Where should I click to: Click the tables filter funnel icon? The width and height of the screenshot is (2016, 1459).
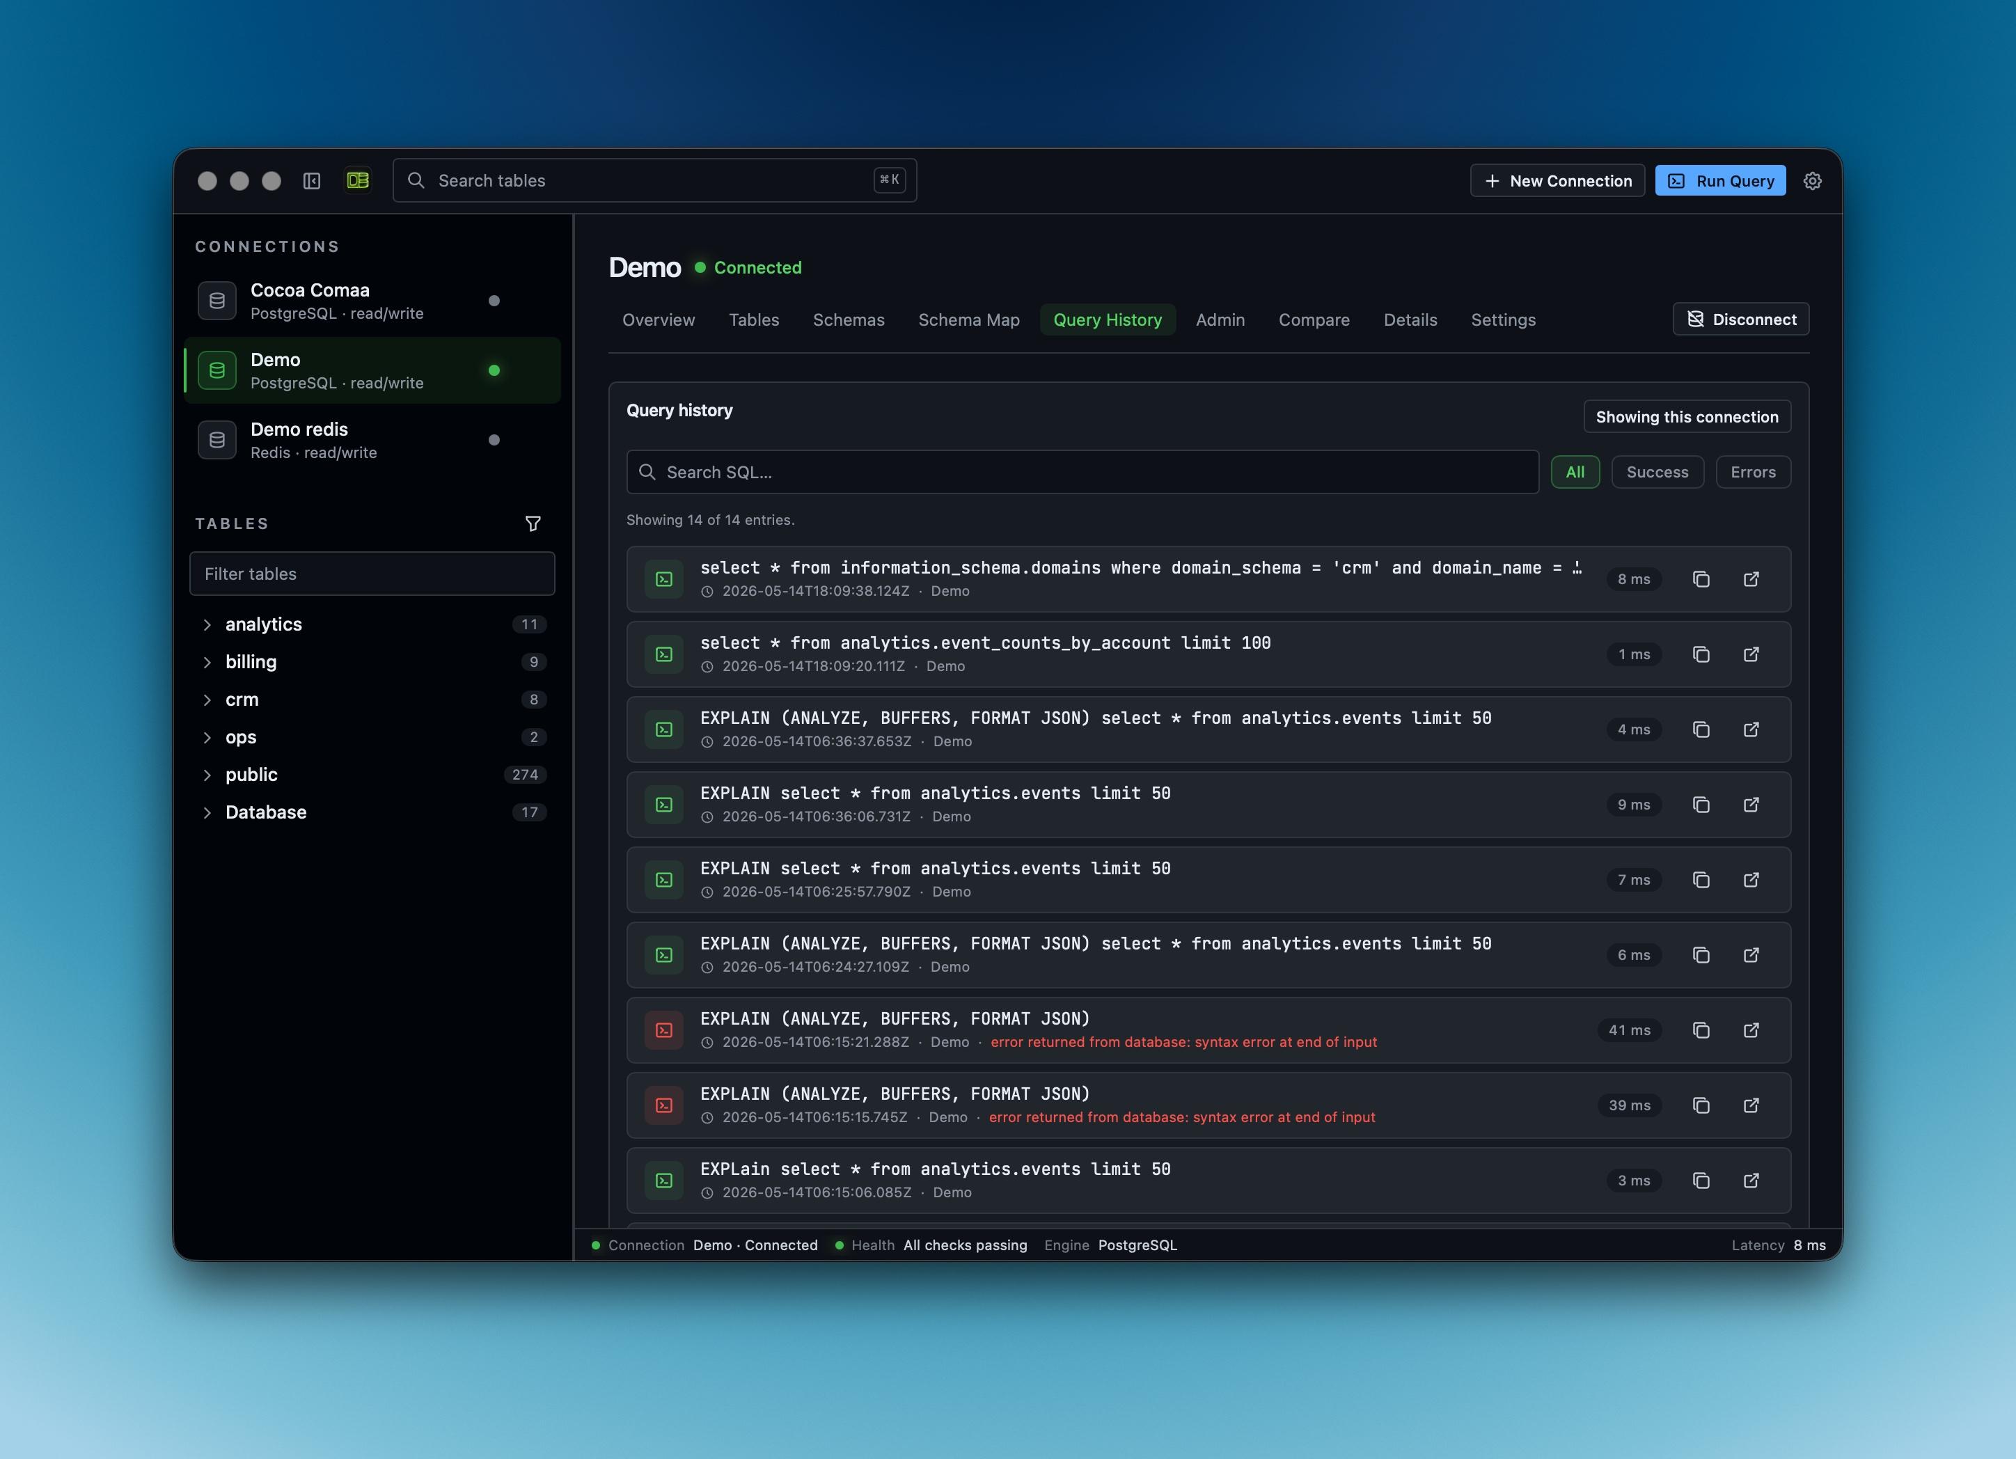point(533,523)
